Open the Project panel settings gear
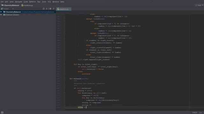Screen dimensions: 204x114 (50, 9)
